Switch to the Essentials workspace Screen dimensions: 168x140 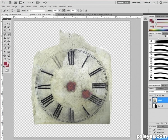pyautogui.click(x=123, y=3)
